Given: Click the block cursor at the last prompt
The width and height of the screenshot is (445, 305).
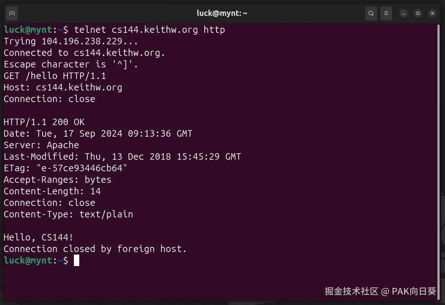Looking at the screenshot, I should 76,260.
